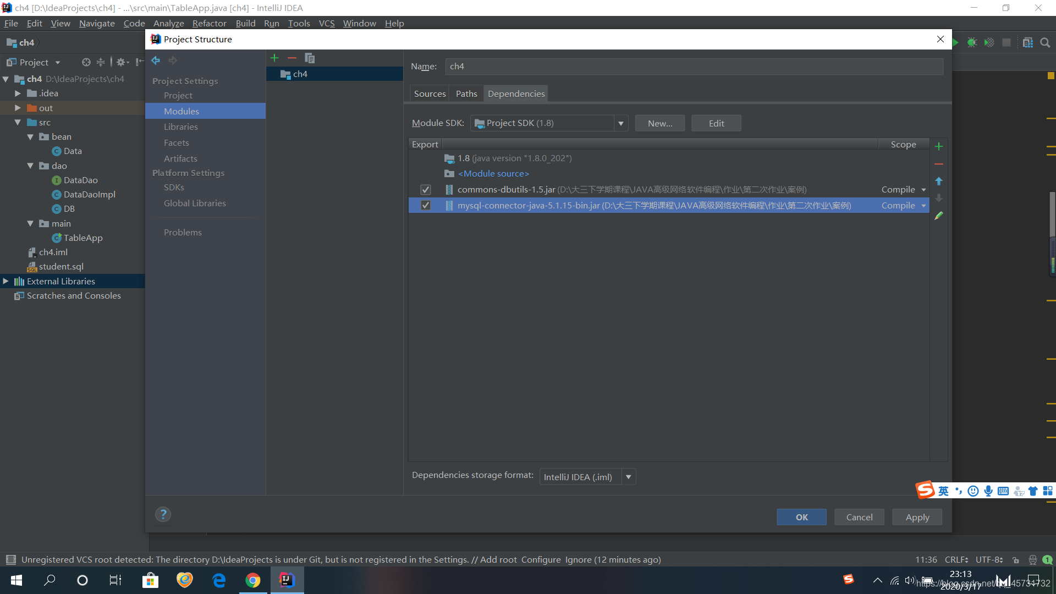
Task: Select TableApp class in project tree
Action: coord(82,238)
